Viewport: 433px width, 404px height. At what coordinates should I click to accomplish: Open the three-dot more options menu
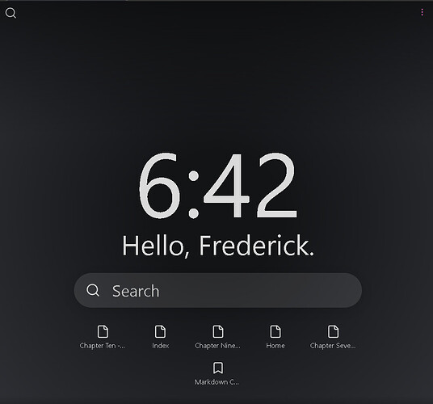click(x=422, y=12)
